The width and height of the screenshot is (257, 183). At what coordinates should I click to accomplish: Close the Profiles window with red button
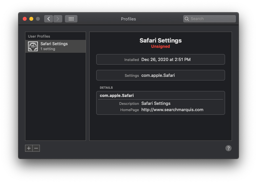tap(25, 19)
